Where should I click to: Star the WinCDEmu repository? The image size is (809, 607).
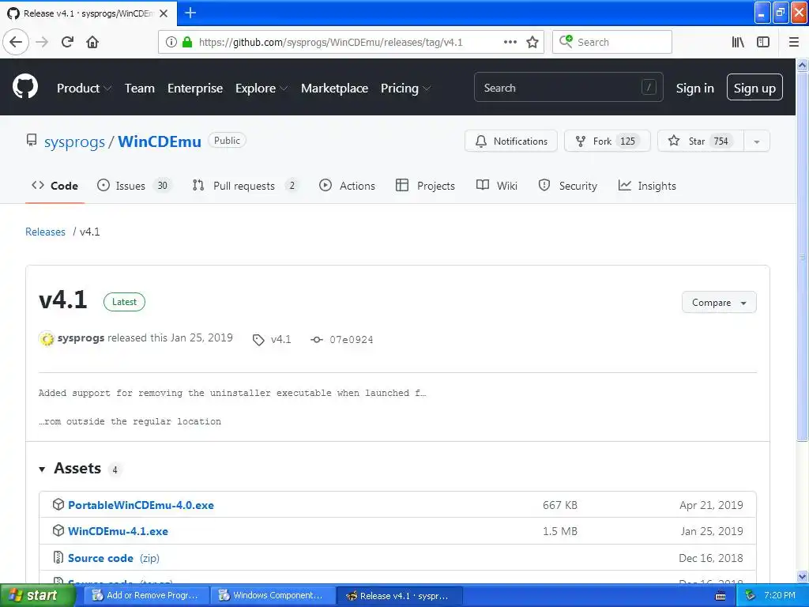tap(701, 141)
